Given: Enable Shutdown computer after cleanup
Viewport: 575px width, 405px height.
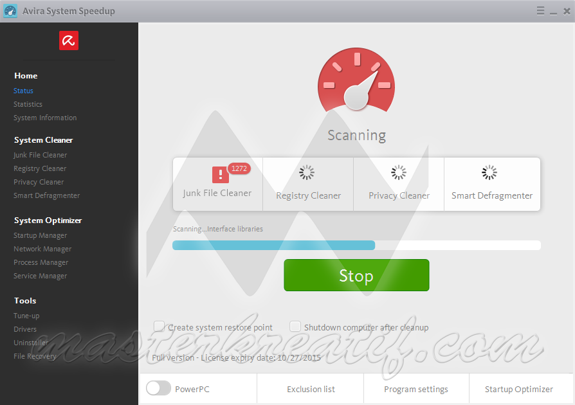Looking at the screenshot, I should (295, 326).
